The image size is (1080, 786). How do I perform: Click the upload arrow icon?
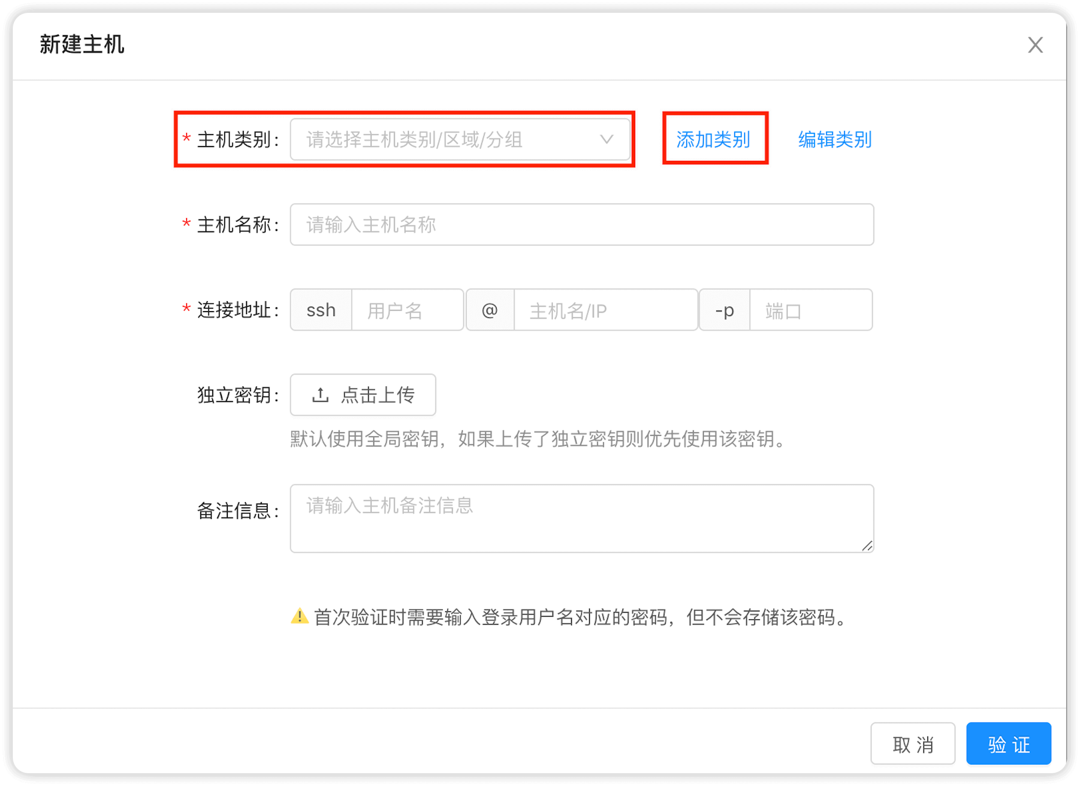(320, 395)
